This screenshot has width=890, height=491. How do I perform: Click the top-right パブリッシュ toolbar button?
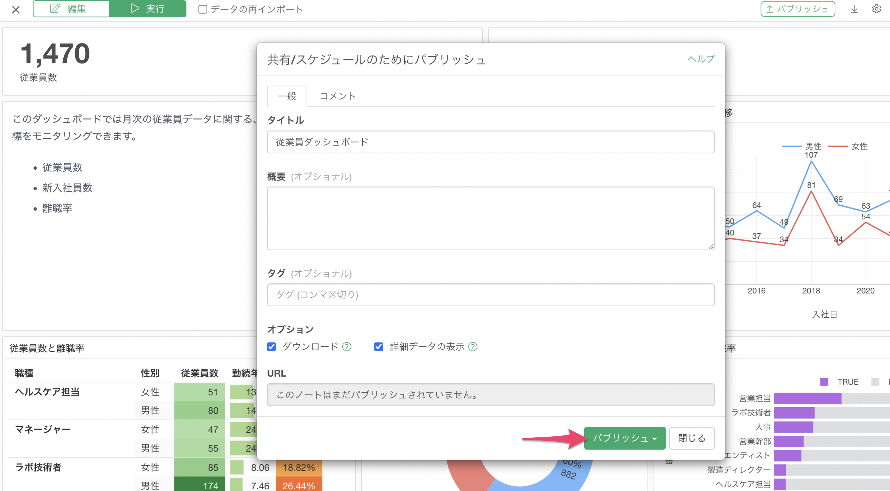797,9
